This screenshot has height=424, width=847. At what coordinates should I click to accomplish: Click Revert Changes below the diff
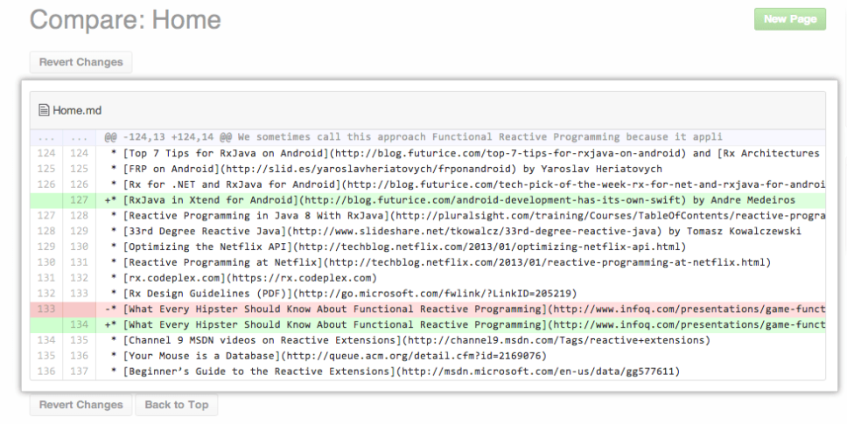click(81, 405)
